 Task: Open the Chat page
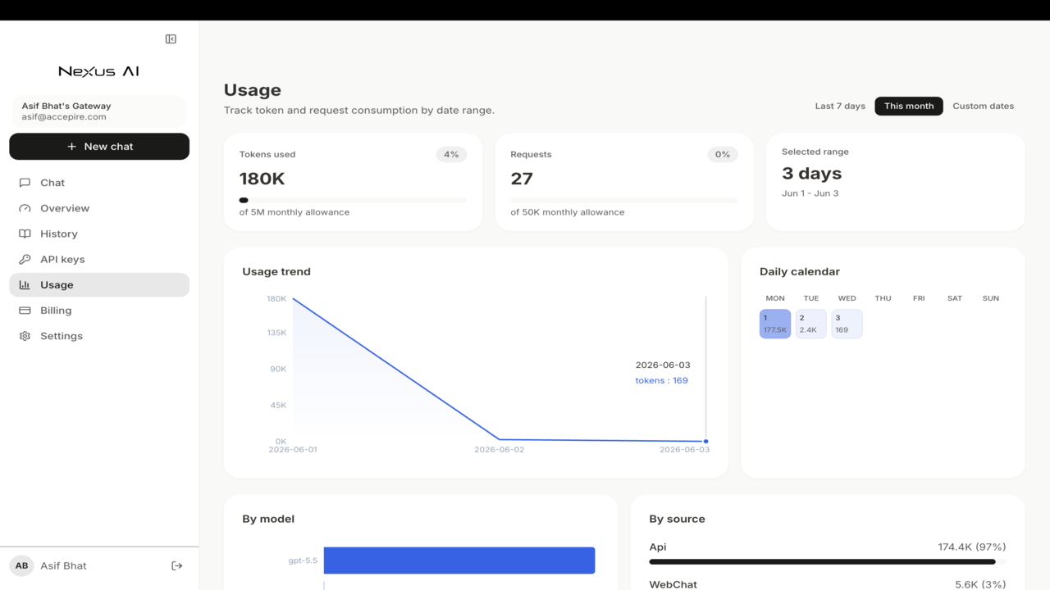[x=99, y=183]
